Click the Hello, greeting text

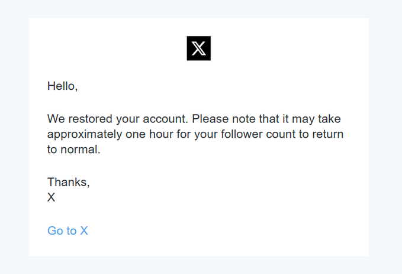(62, 86)
